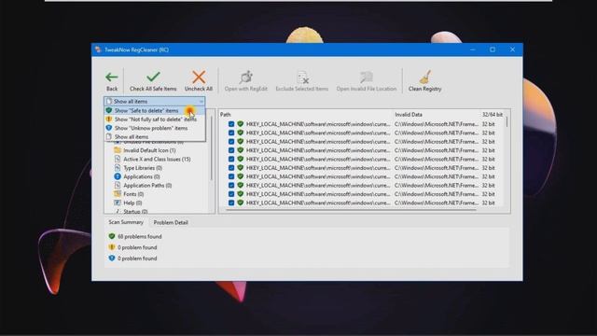
Task: Minimize the TweakNow RegCleaner window
Action: click(473, 49)
